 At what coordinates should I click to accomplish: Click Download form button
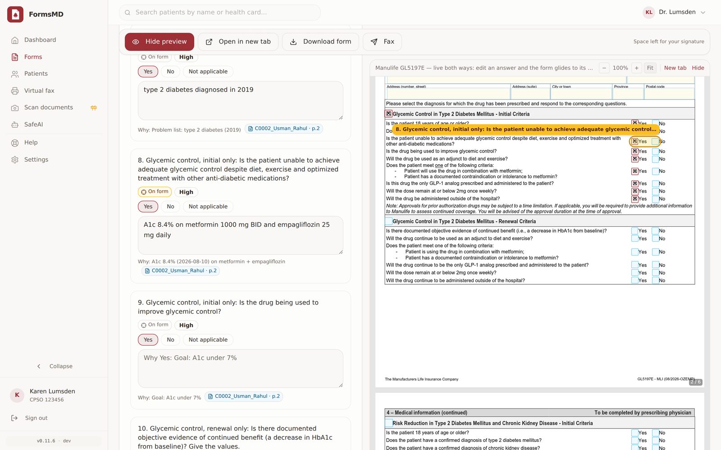320,42
